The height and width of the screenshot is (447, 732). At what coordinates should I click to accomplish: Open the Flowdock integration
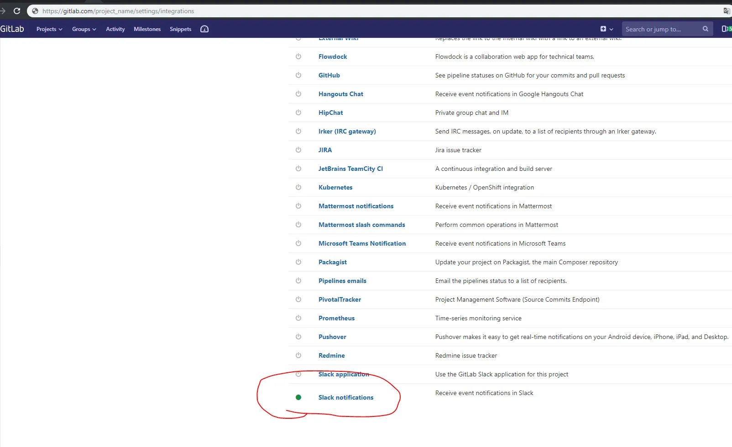(333, 57)
